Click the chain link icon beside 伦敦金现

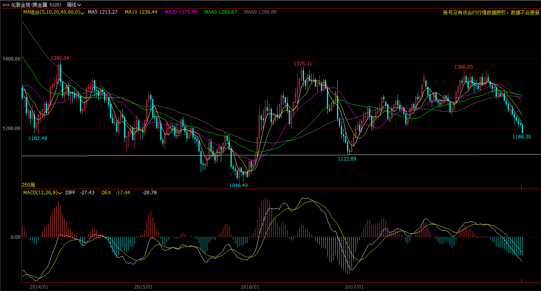pyautogui.click(x=5, y=5)
